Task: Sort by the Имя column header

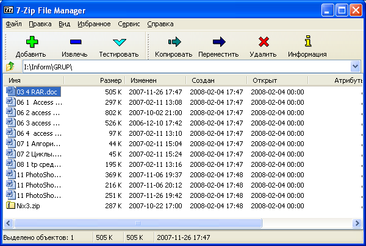Action: click(34, 80)
